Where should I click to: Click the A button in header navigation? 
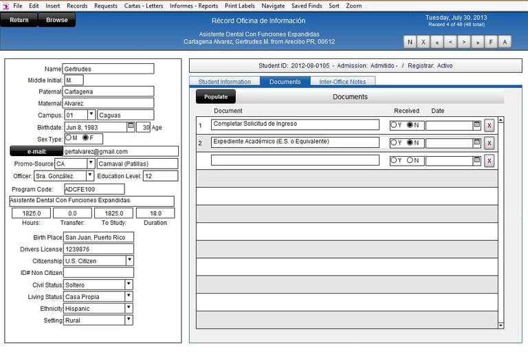(x=505, y=42)
